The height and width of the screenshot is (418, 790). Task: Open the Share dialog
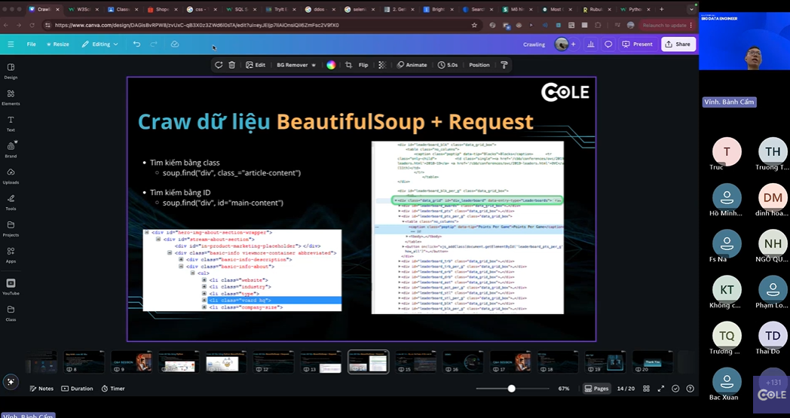coord(678,44)
